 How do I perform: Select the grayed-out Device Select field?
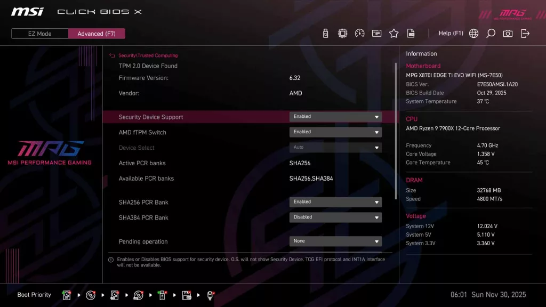(335, 147)
